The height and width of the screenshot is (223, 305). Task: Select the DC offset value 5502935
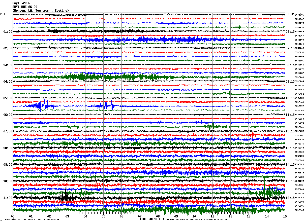pyautogui.click(x=299, y=210)
